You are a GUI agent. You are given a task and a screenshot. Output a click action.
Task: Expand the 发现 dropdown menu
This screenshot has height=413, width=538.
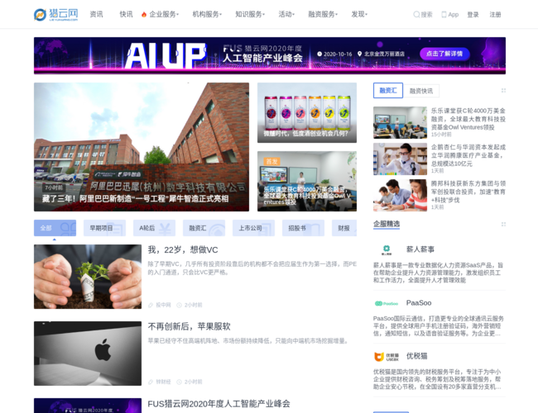pyautogui.click(x=359, y=14)
